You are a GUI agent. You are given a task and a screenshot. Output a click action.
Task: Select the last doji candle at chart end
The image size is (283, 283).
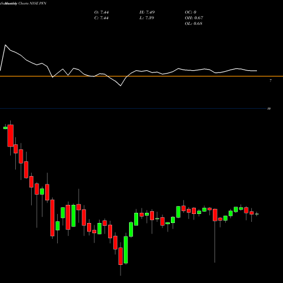coord(257,214)
